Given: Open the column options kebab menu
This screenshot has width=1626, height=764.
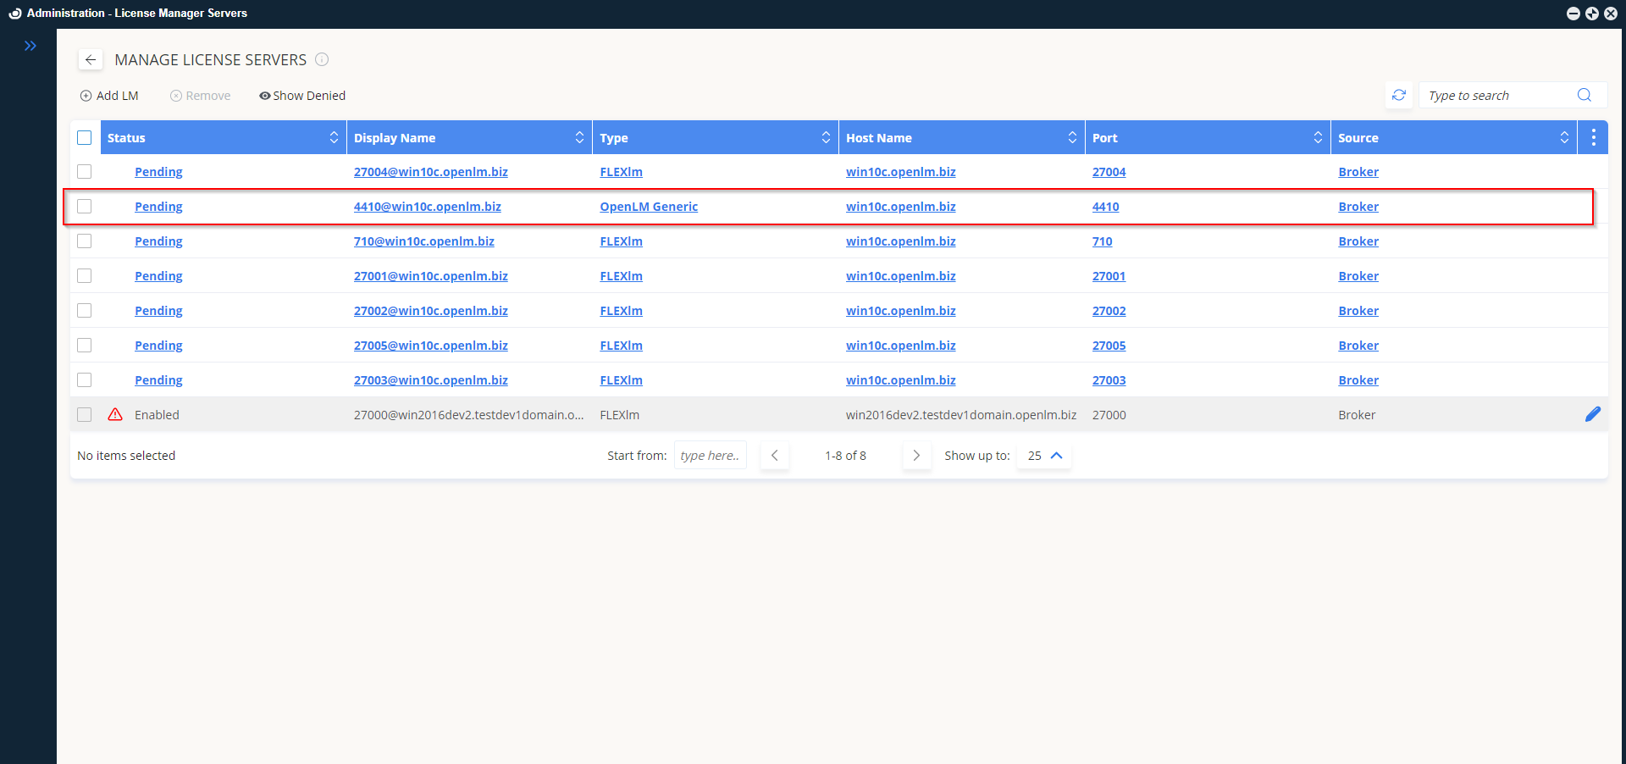Looking at the screenshot, I should pos(1593,136).
